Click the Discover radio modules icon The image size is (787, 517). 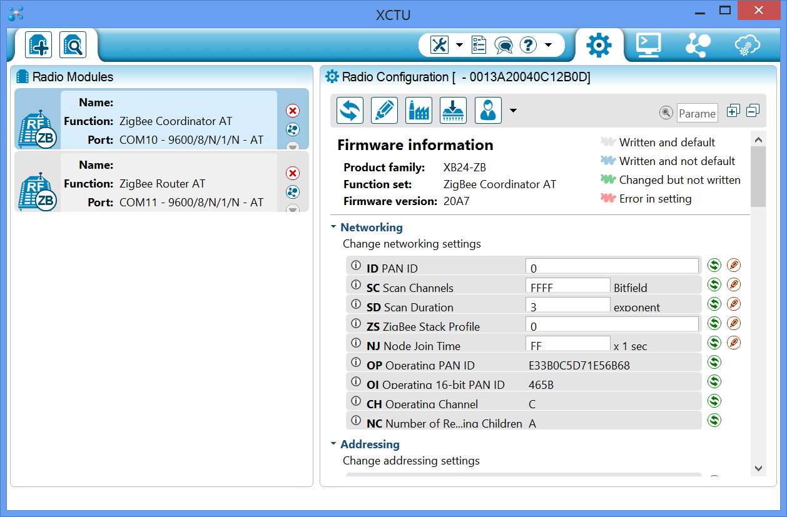[73, 45]
